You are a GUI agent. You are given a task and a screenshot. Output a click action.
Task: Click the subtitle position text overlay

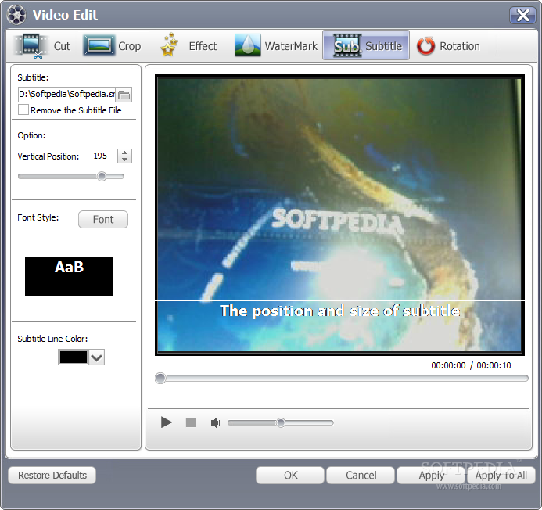click(x=339, y=311)
